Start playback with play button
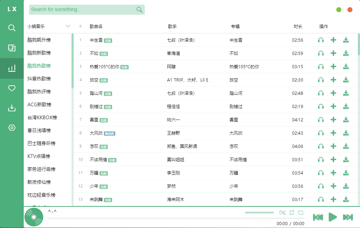360x228 pixels. tap(333, 217)
